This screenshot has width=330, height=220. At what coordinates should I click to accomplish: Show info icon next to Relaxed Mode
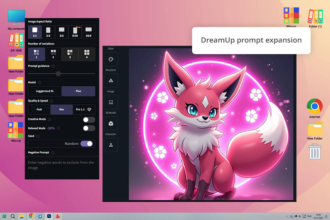(x=59, y=128)
